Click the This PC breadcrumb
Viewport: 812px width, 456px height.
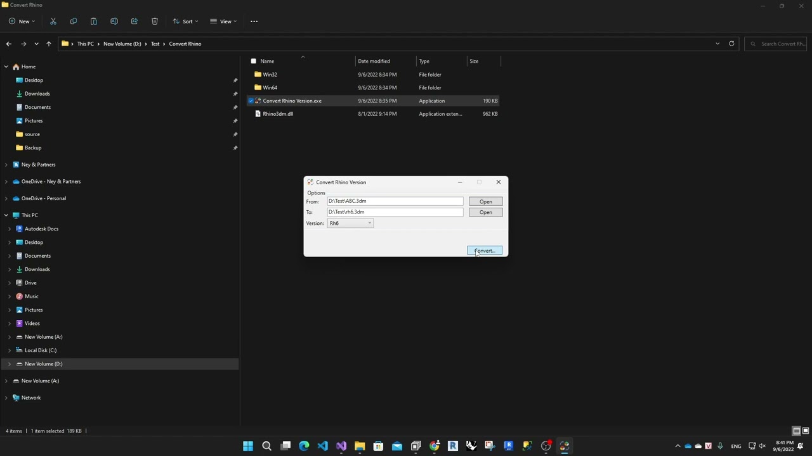86,44
